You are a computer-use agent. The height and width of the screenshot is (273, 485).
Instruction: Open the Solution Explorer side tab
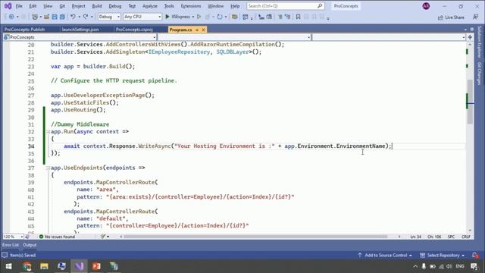480,42
